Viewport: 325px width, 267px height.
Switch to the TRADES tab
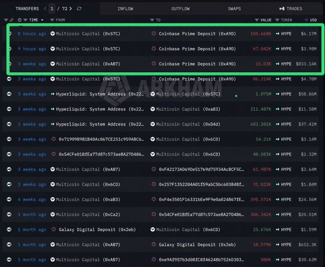click(x=291, y=9)
